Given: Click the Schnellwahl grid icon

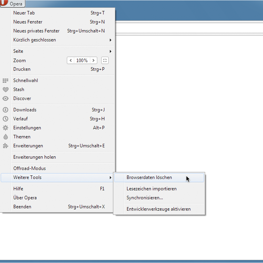Looking at the screenshot, I should pos(5,81).
